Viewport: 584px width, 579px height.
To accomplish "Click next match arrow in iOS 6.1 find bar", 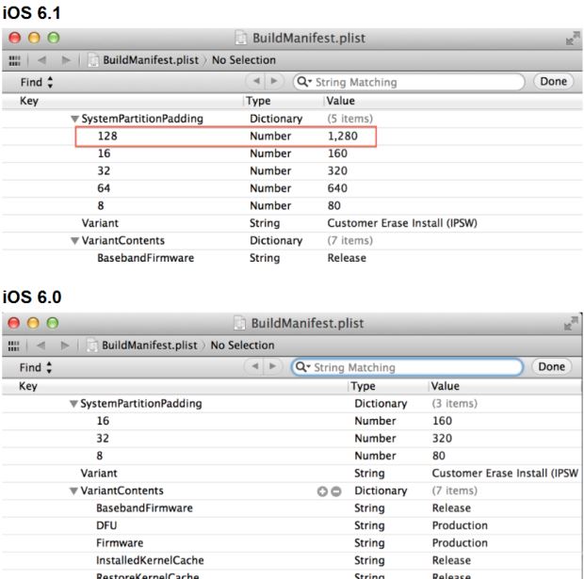I will point(274,81).
